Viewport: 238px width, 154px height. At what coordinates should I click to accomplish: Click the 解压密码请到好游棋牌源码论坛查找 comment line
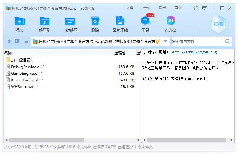pyautogui.click(x=175, y=79)
